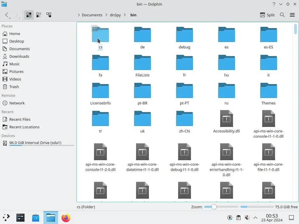Select api-ms-win-core-console-l1-1-0.dll file
Image resolution: width=299 pixels, height=224 pixels.
(x=269, y=124)
